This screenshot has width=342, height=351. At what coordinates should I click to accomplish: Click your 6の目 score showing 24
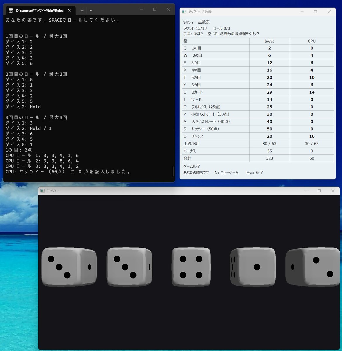[x=270, y=85]
